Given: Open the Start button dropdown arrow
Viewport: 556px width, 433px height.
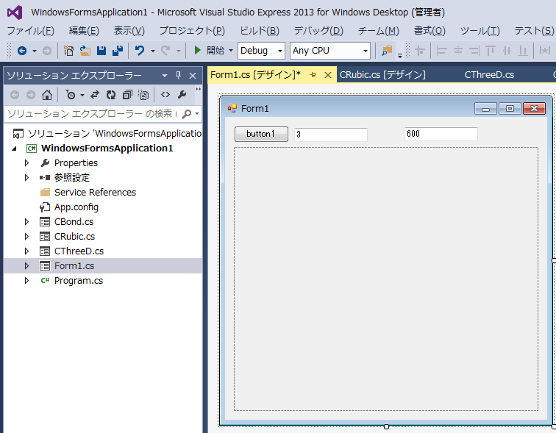Looking at the screenshot, I should coord(231,50).
